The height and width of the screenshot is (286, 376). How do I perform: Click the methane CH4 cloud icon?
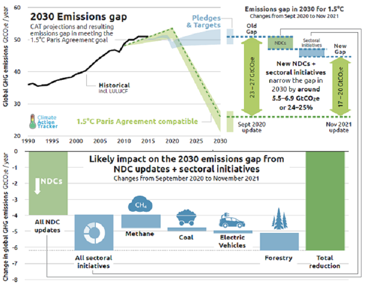point(139,205)
